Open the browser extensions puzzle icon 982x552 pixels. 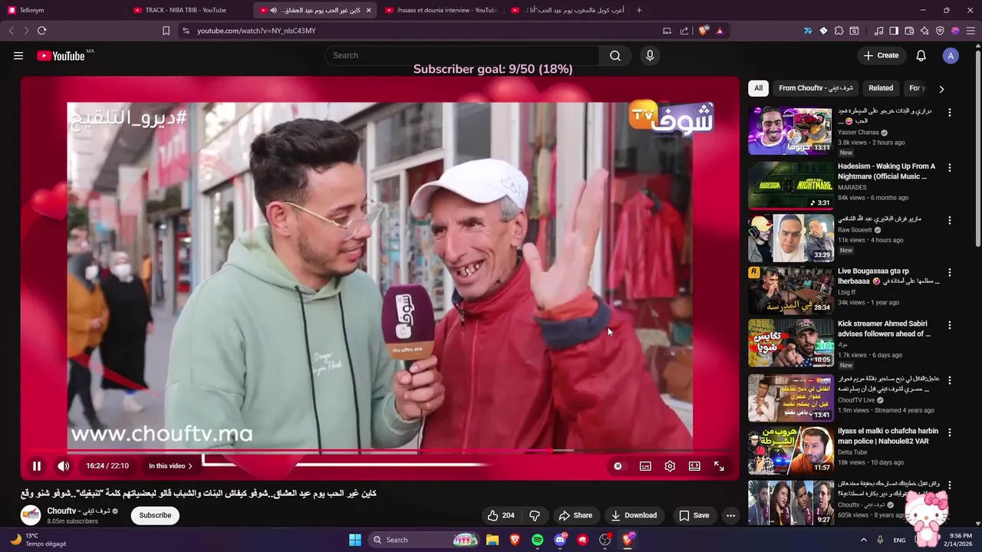[x=839, y=31]
